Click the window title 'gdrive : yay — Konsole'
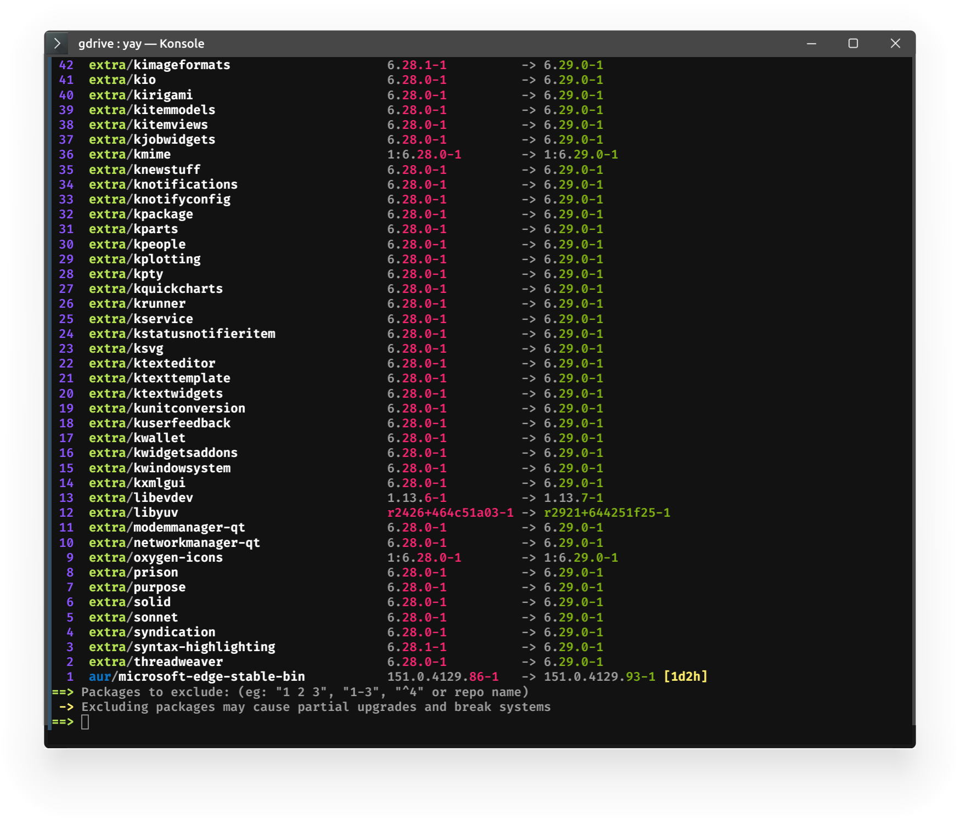This screenshot has width=960, height=819. click(142, 44)
